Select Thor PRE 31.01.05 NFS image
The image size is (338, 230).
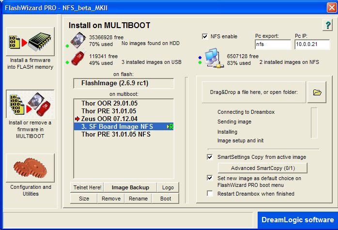point(123,134)
